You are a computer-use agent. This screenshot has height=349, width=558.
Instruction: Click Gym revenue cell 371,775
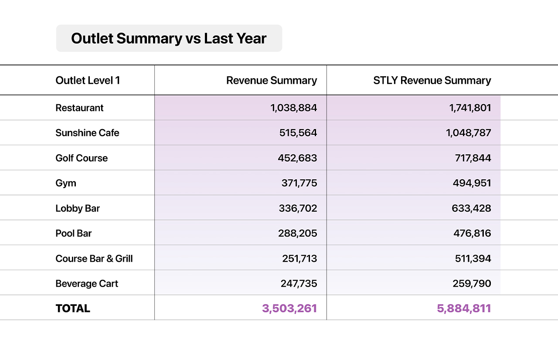299,183
